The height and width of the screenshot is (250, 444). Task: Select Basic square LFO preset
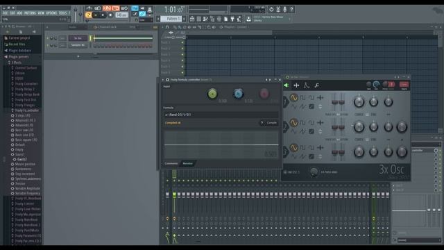click(x=26, y=140)
